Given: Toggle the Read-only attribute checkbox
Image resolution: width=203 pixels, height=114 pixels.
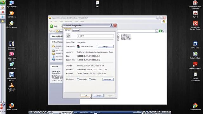Looking at the screenshot, I should (x=78, y=79).
